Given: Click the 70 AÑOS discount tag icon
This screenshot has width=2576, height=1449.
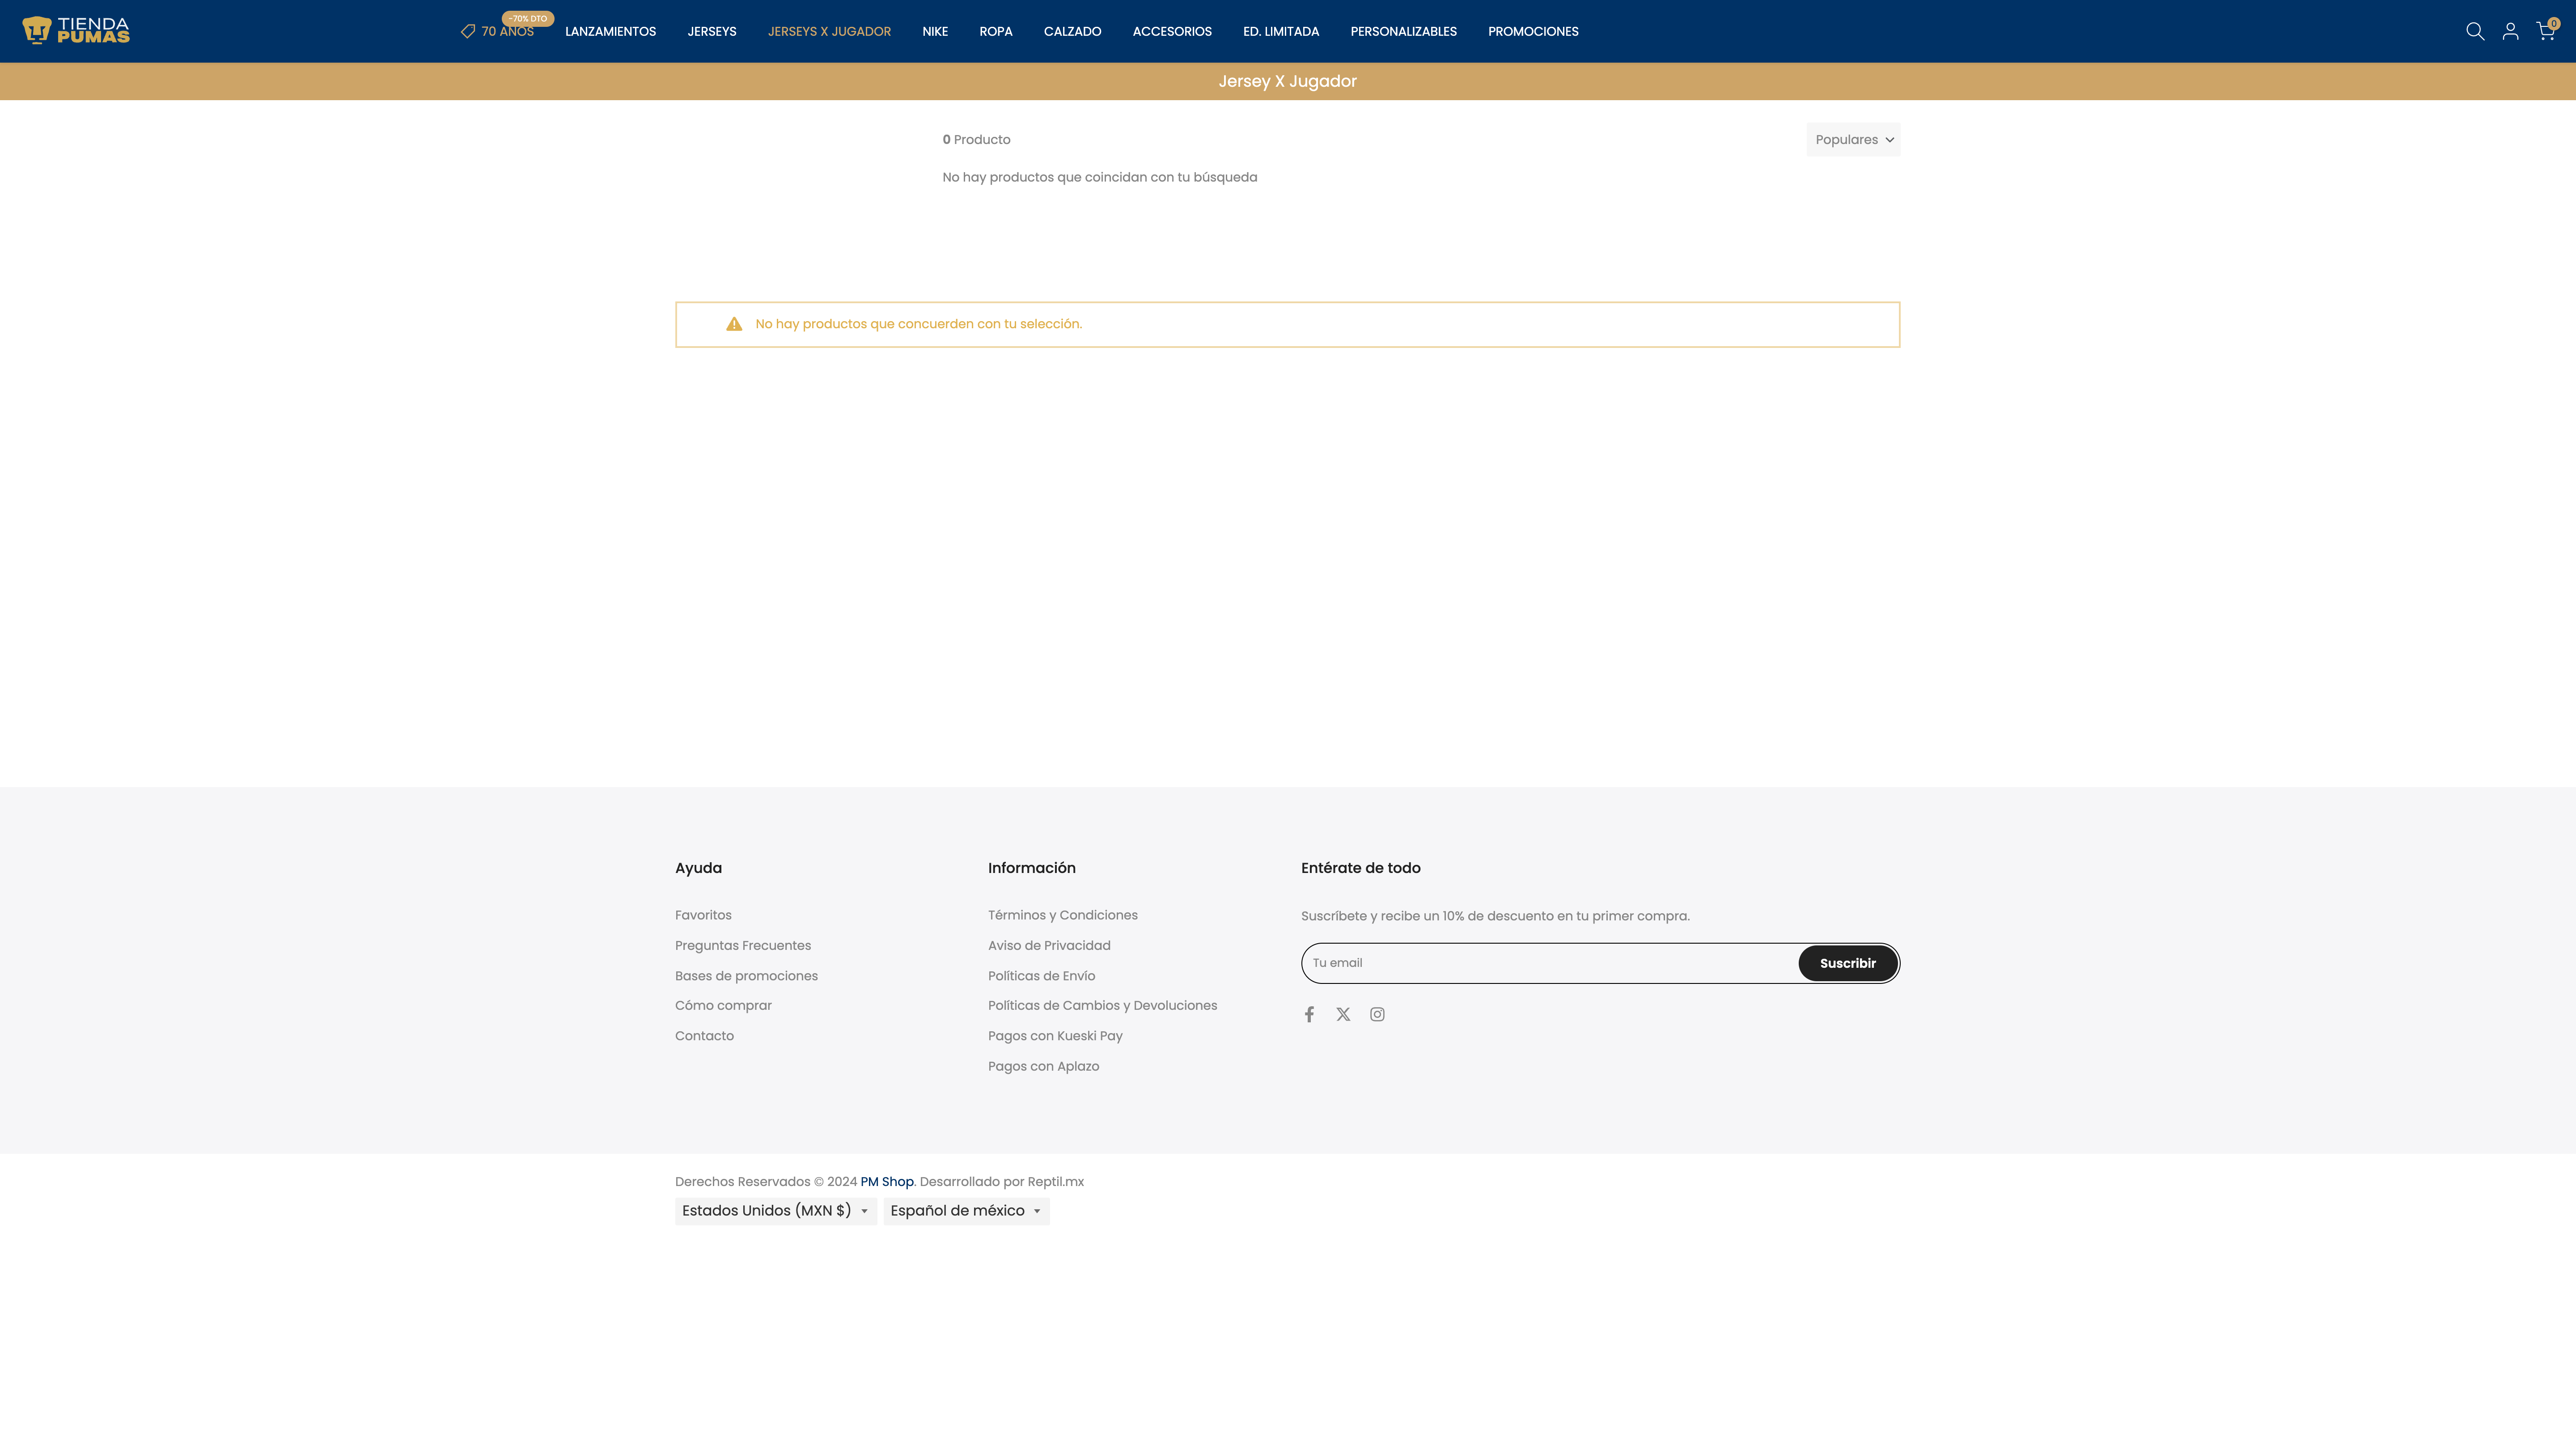Looking at the screenshot, I should (468, 31).
